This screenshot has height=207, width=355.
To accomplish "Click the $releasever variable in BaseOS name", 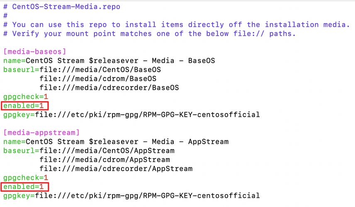I will pos(114,60).
